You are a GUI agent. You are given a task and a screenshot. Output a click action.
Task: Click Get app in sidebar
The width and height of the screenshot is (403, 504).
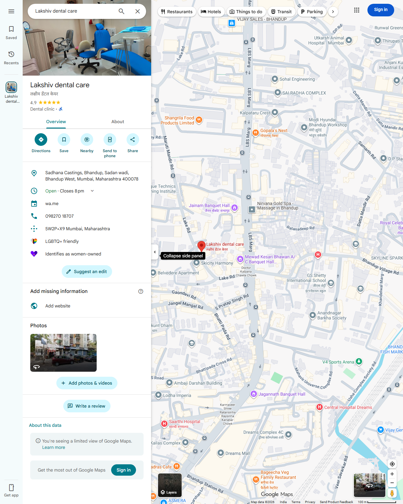11,490
